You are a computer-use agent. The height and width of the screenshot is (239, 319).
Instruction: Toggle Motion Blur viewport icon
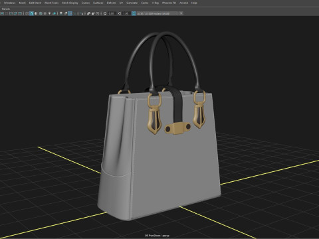[x=66, y=13]
